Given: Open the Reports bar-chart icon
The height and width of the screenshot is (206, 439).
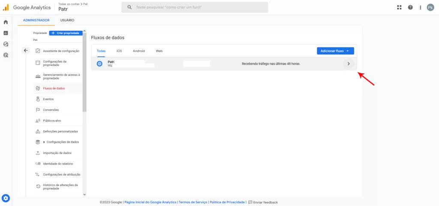Looking at the screenshot, I should [6, 33].
